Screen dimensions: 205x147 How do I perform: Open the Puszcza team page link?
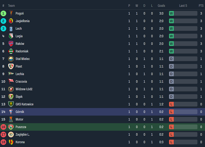[21, 127]
